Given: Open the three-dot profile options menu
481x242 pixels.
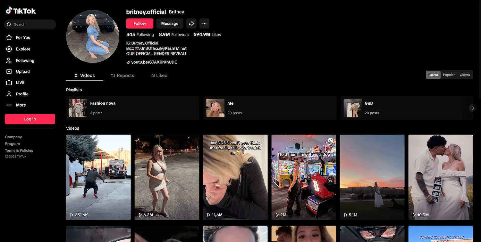Looking at the screenshot, I should (x=204, y=23).
